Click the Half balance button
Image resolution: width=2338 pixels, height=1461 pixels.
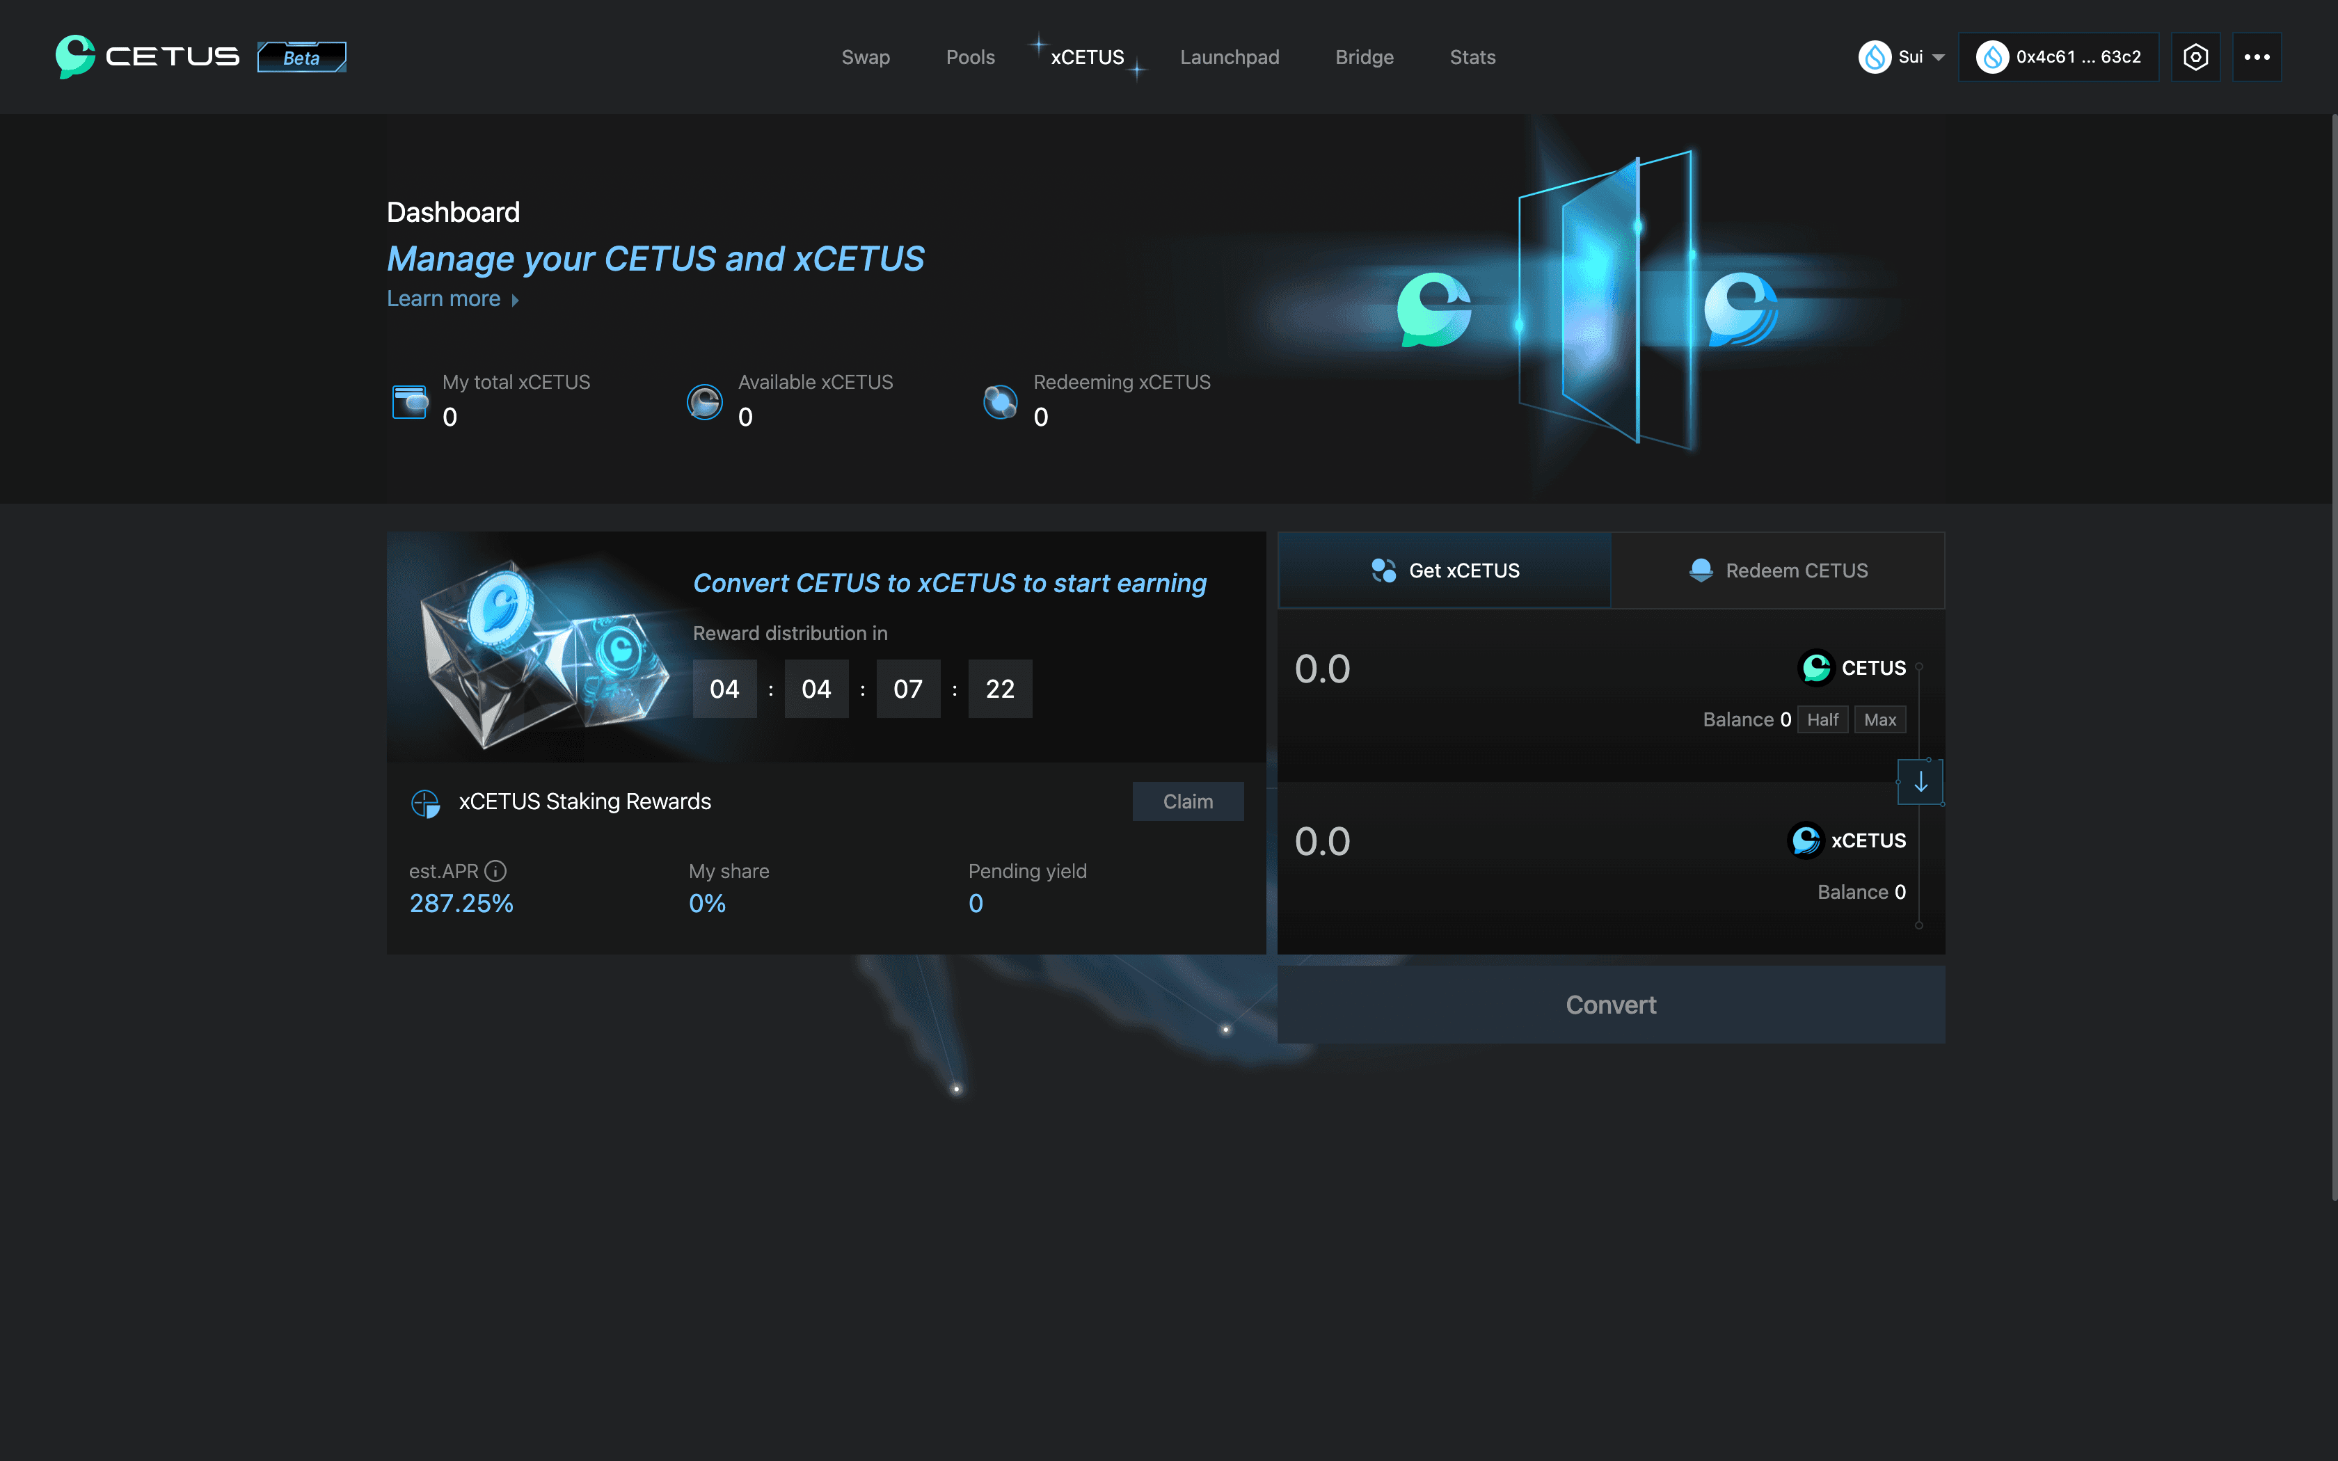click(1822, 720)
